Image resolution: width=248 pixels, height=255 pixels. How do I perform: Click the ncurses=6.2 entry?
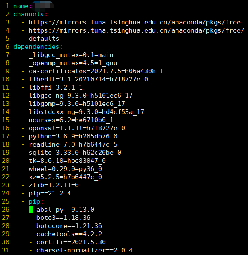pos(71,120)
